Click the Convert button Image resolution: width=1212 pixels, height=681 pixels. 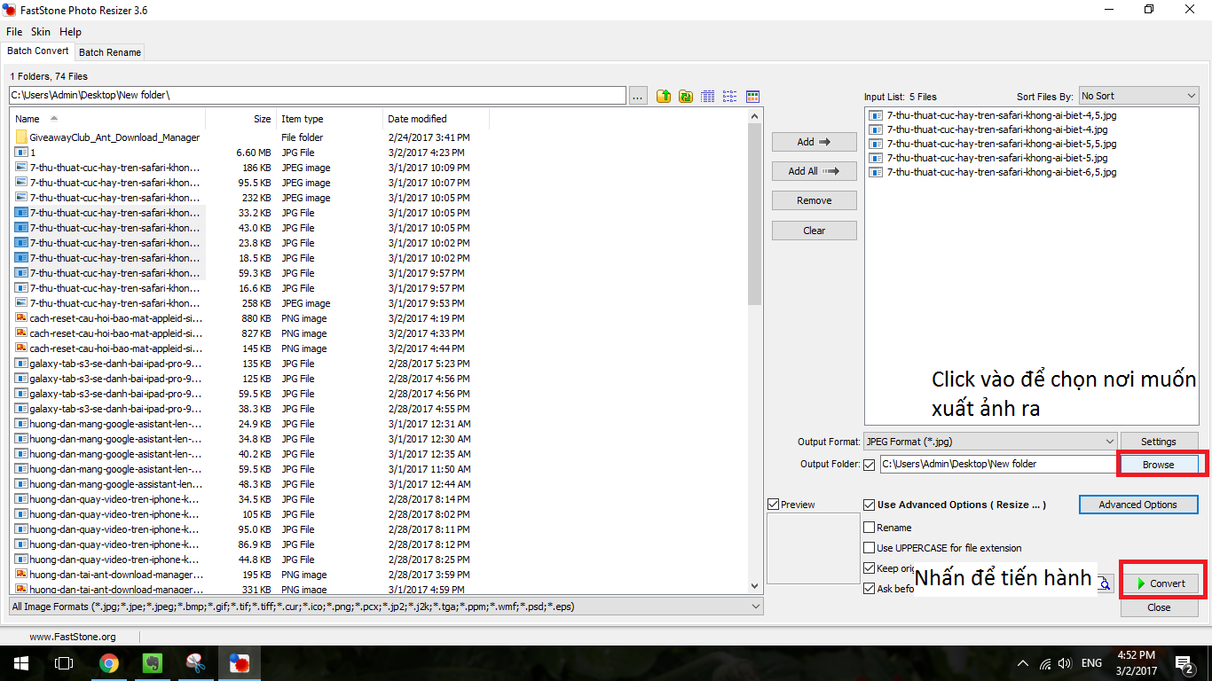tap(1161, 583)
